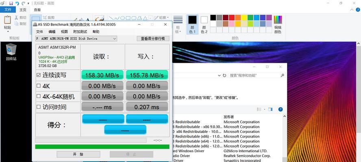This screenshot has width=361, height=162.
Task: Select the rectangle shape
Action: pyautogui.click(x=128, y=18)
